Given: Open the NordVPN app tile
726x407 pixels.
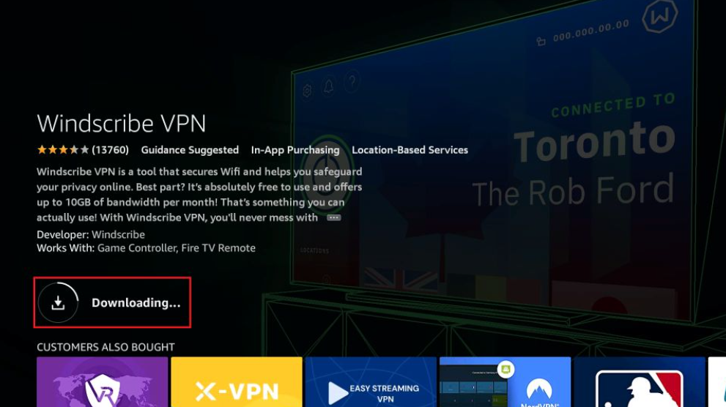Looking at the screenshot, I should pos(505,382).
